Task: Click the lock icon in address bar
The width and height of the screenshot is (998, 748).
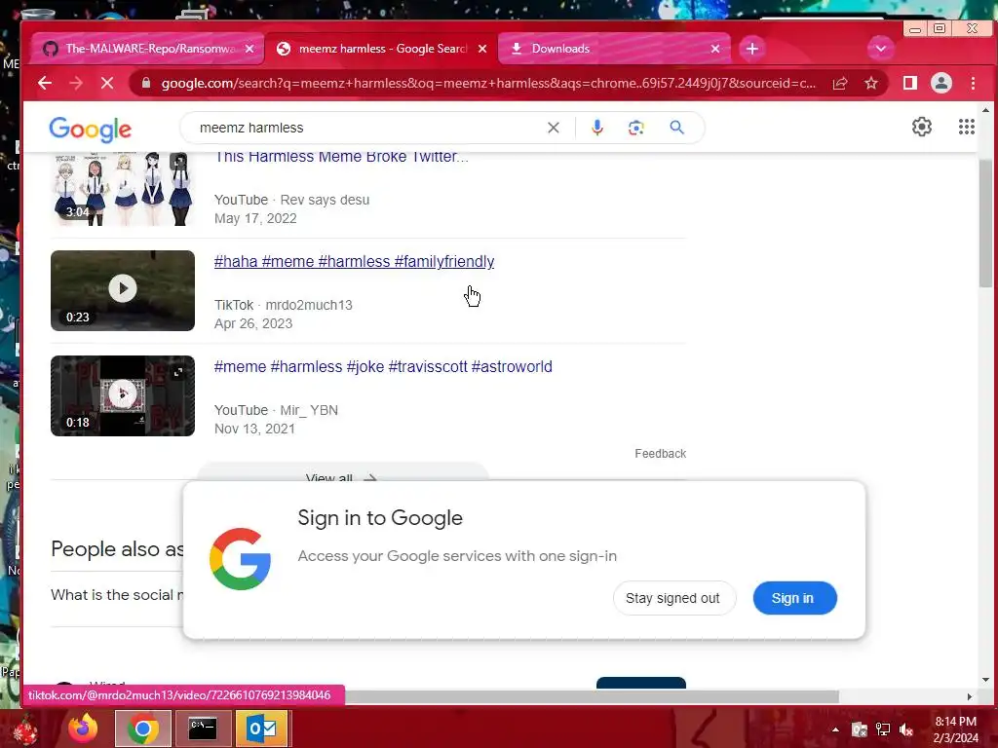Action: (146, 84)
